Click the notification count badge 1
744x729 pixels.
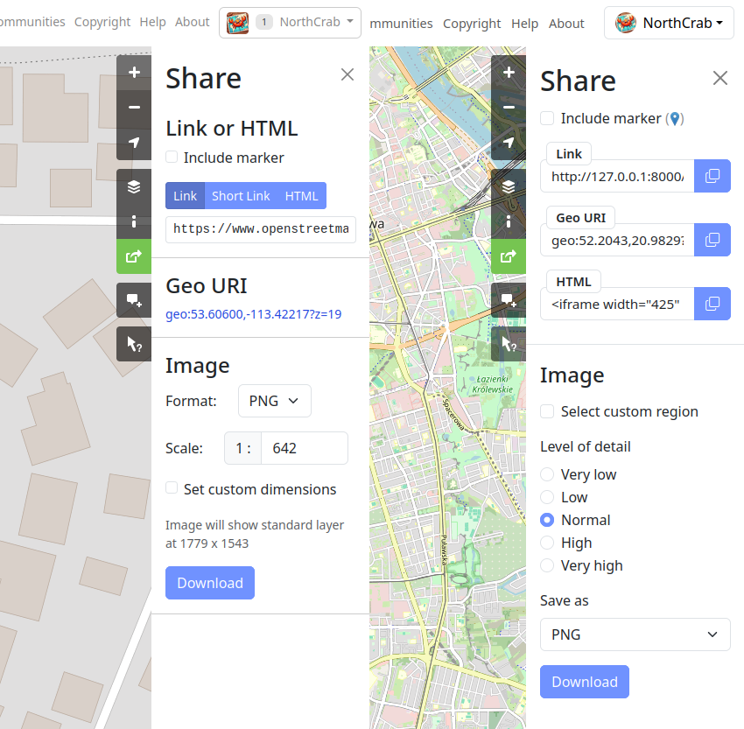[x=264, y=22]
